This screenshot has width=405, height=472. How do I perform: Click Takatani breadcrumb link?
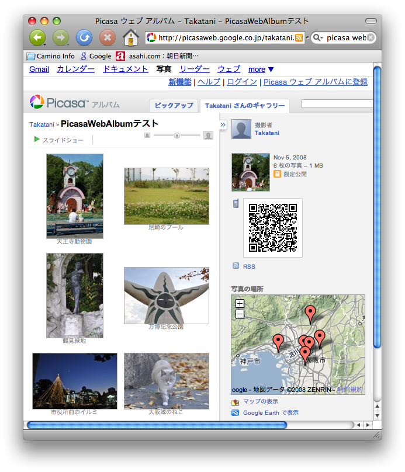tap(41, 124)
